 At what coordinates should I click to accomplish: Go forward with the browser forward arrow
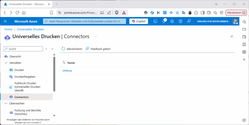point(11,12)
